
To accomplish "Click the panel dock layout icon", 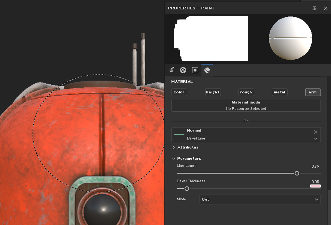I will 315,8.
